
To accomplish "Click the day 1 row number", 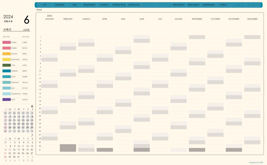I will coord(40,37).
